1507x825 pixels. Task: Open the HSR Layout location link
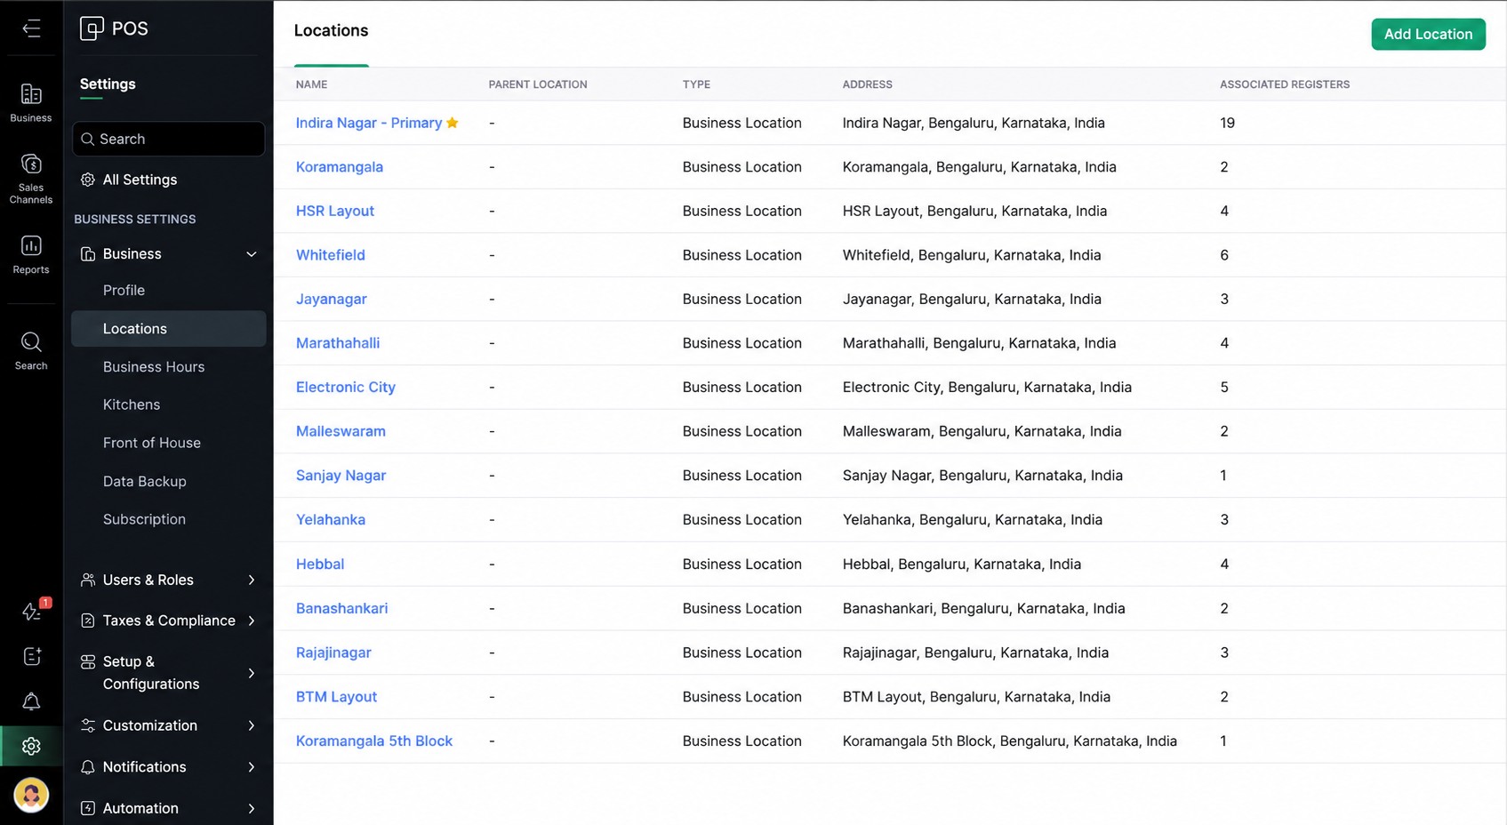click(334, 211)
